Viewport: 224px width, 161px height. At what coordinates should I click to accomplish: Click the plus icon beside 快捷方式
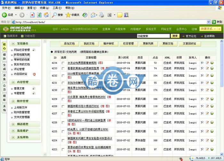219,29
